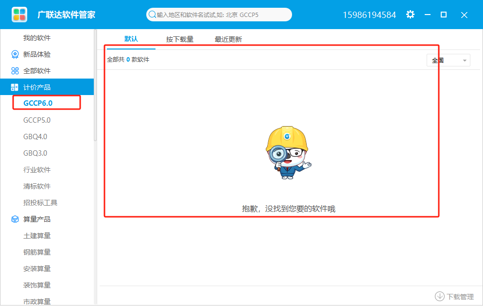Click the 全部软件 grid icon
The image size is (483, 306).
(x=15, y=71)
